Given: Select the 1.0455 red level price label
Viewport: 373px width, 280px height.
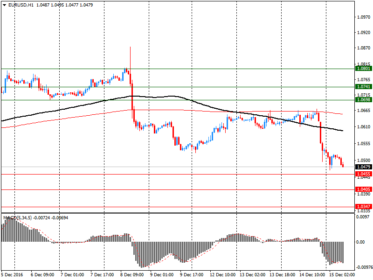Looking at the screenshot, I should pyautogui.click(x=363, y=174).
